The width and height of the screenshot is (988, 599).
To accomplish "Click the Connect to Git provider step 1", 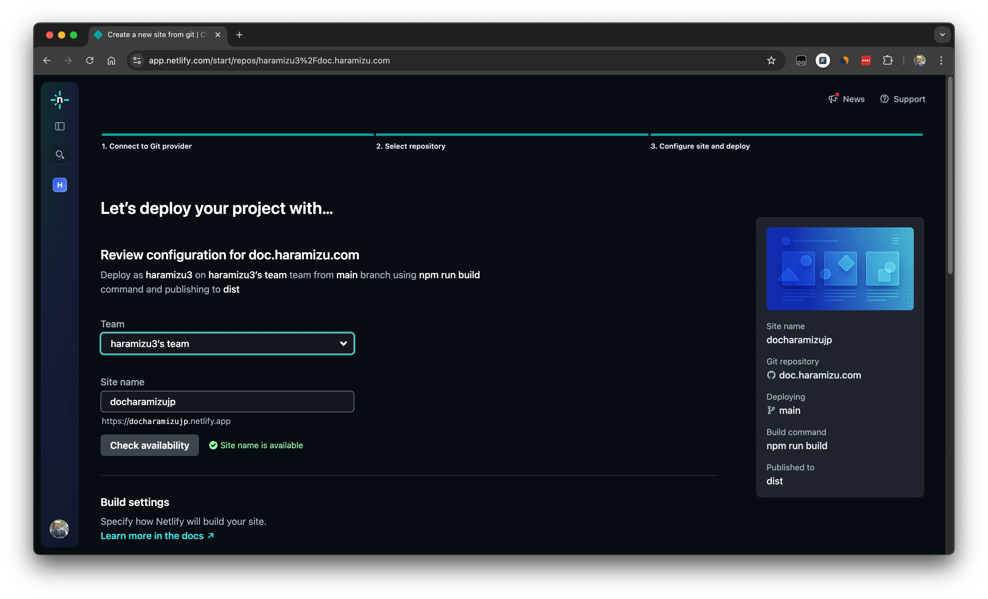I will click(x=147, y=145).
